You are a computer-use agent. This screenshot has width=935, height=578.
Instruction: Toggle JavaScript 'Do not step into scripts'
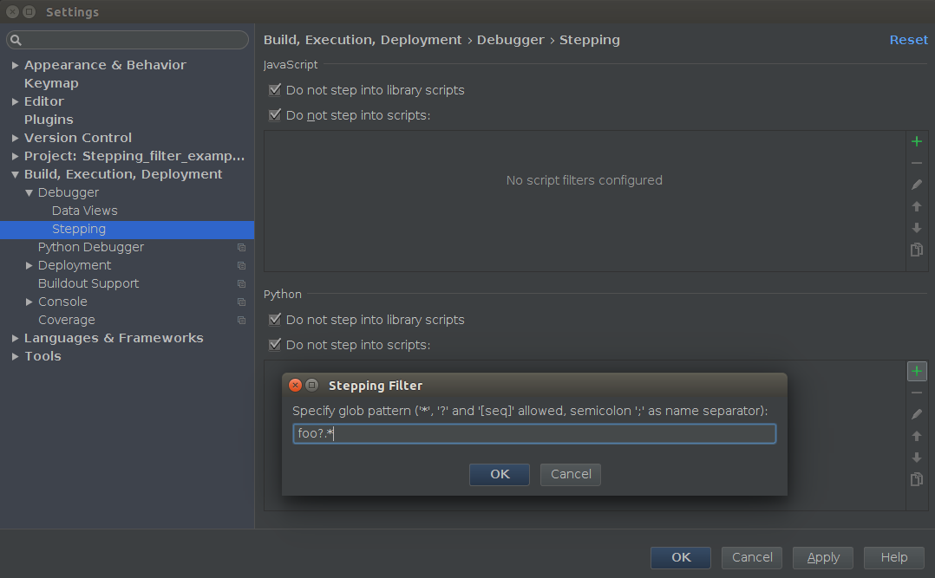(x=275, y=115)
